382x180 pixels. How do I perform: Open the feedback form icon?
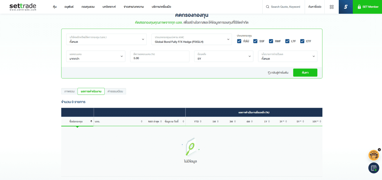pyautogui.click(x=374, y=168)
